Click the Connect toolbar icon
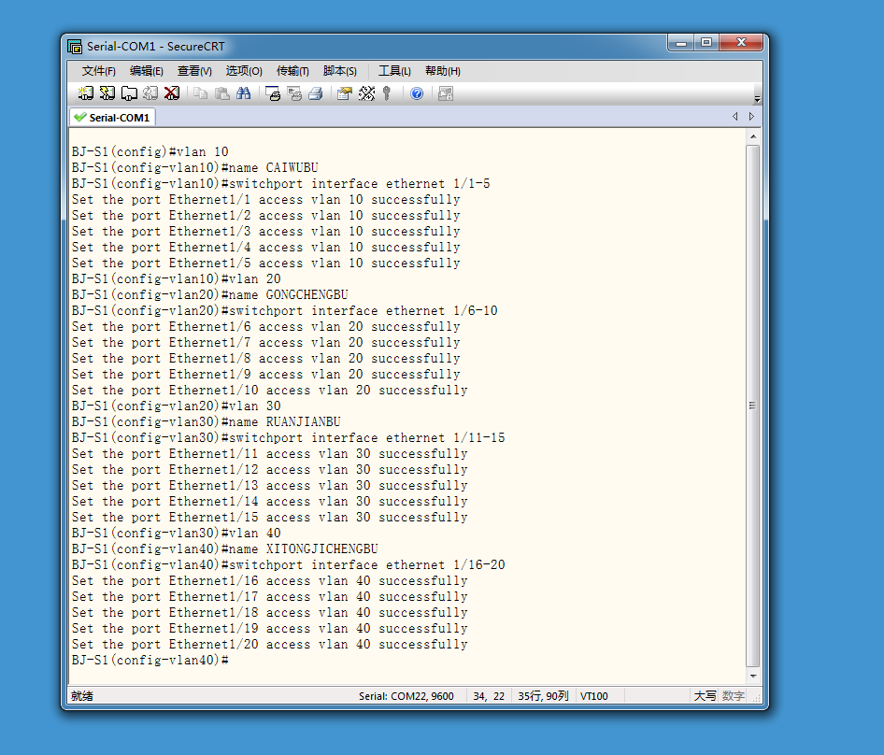 86,93
